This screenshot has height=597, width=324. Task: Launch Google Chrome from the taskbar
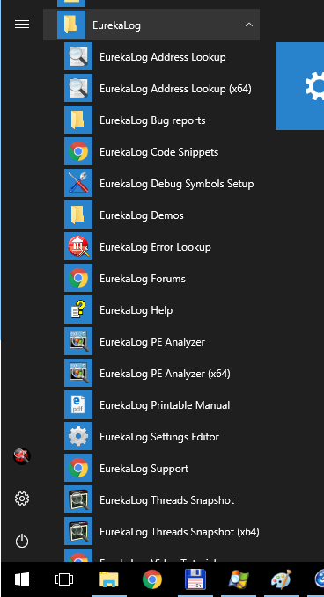[152, 579]
